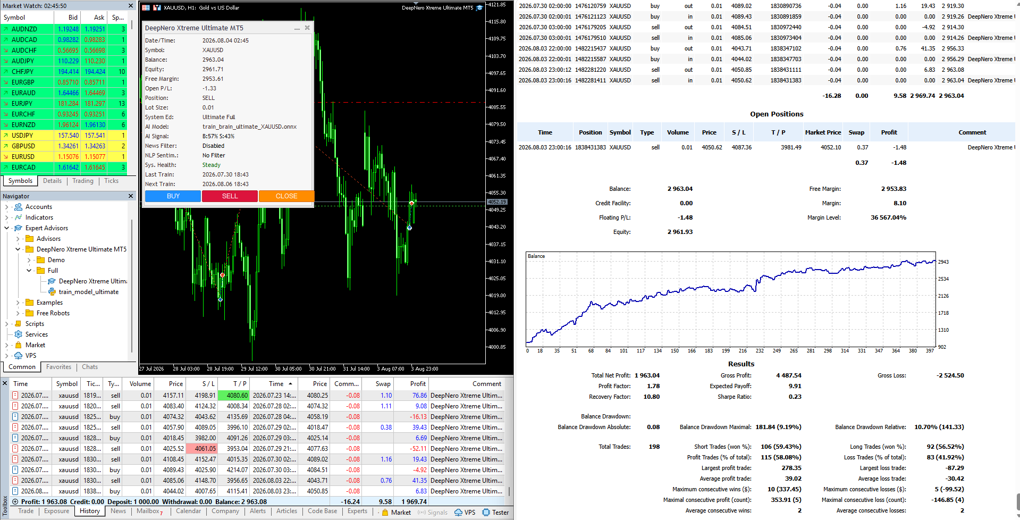Select the EURGBP row in Market Watch
The image size is (1020, 520).
(x=64, y=82)
